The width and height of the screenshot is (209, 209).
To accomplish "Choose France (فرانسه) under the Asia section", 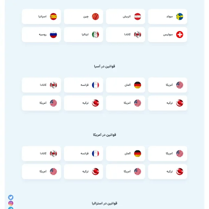I will (x=84, y=85).
